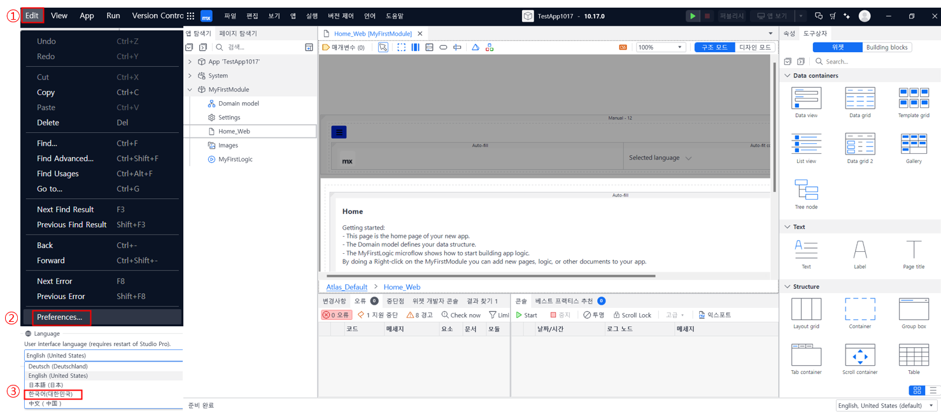Screen dimensions: 941x416
Task: Click the 매개변수 (0) button
Action: [x=344, y=47]
